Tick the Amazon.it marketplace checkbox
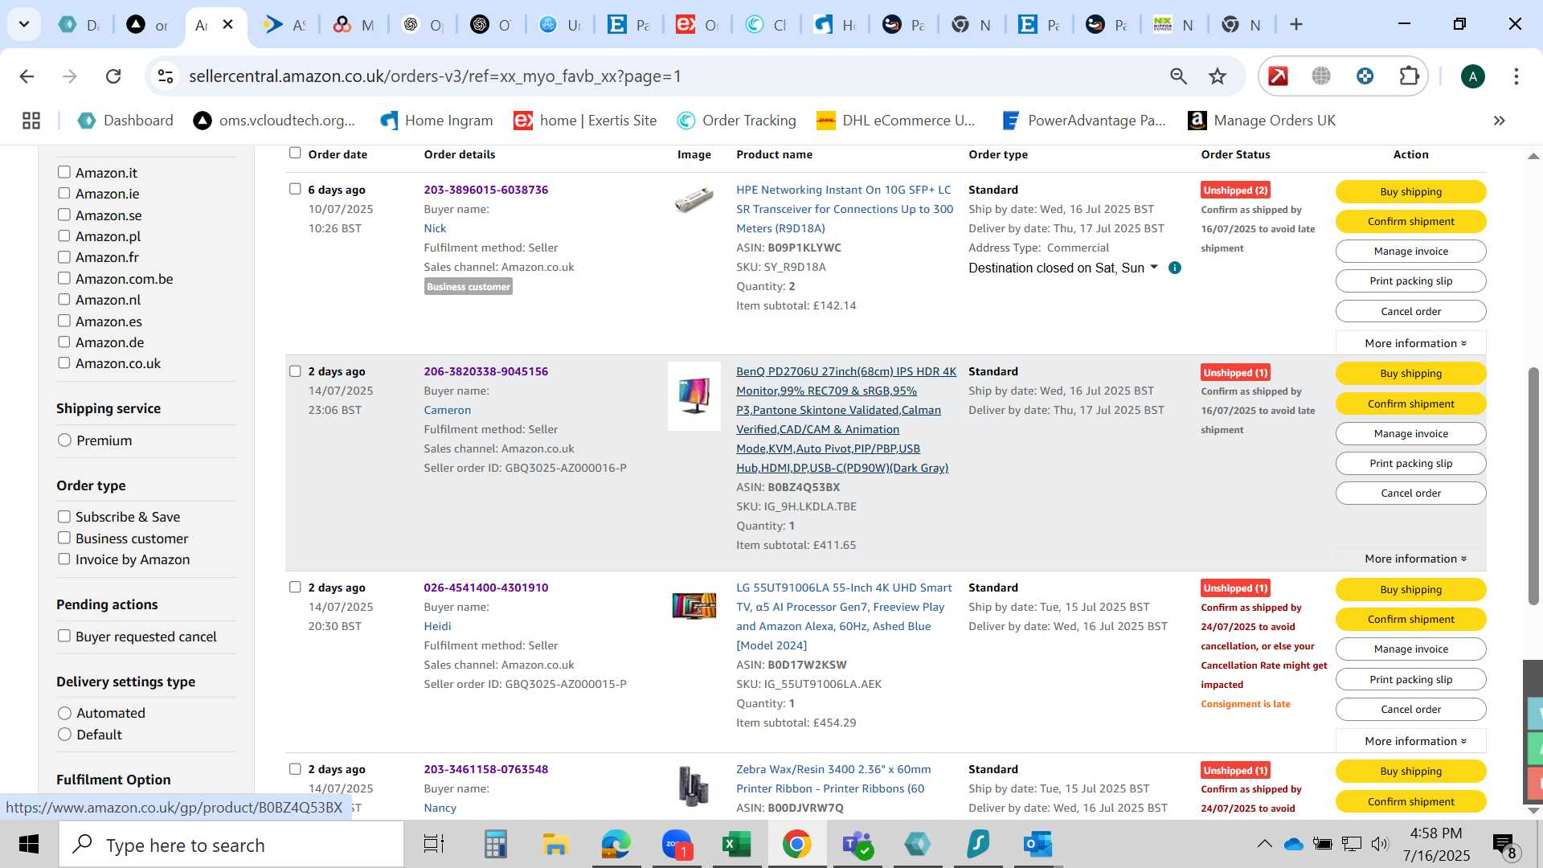 tap(64, 172)
